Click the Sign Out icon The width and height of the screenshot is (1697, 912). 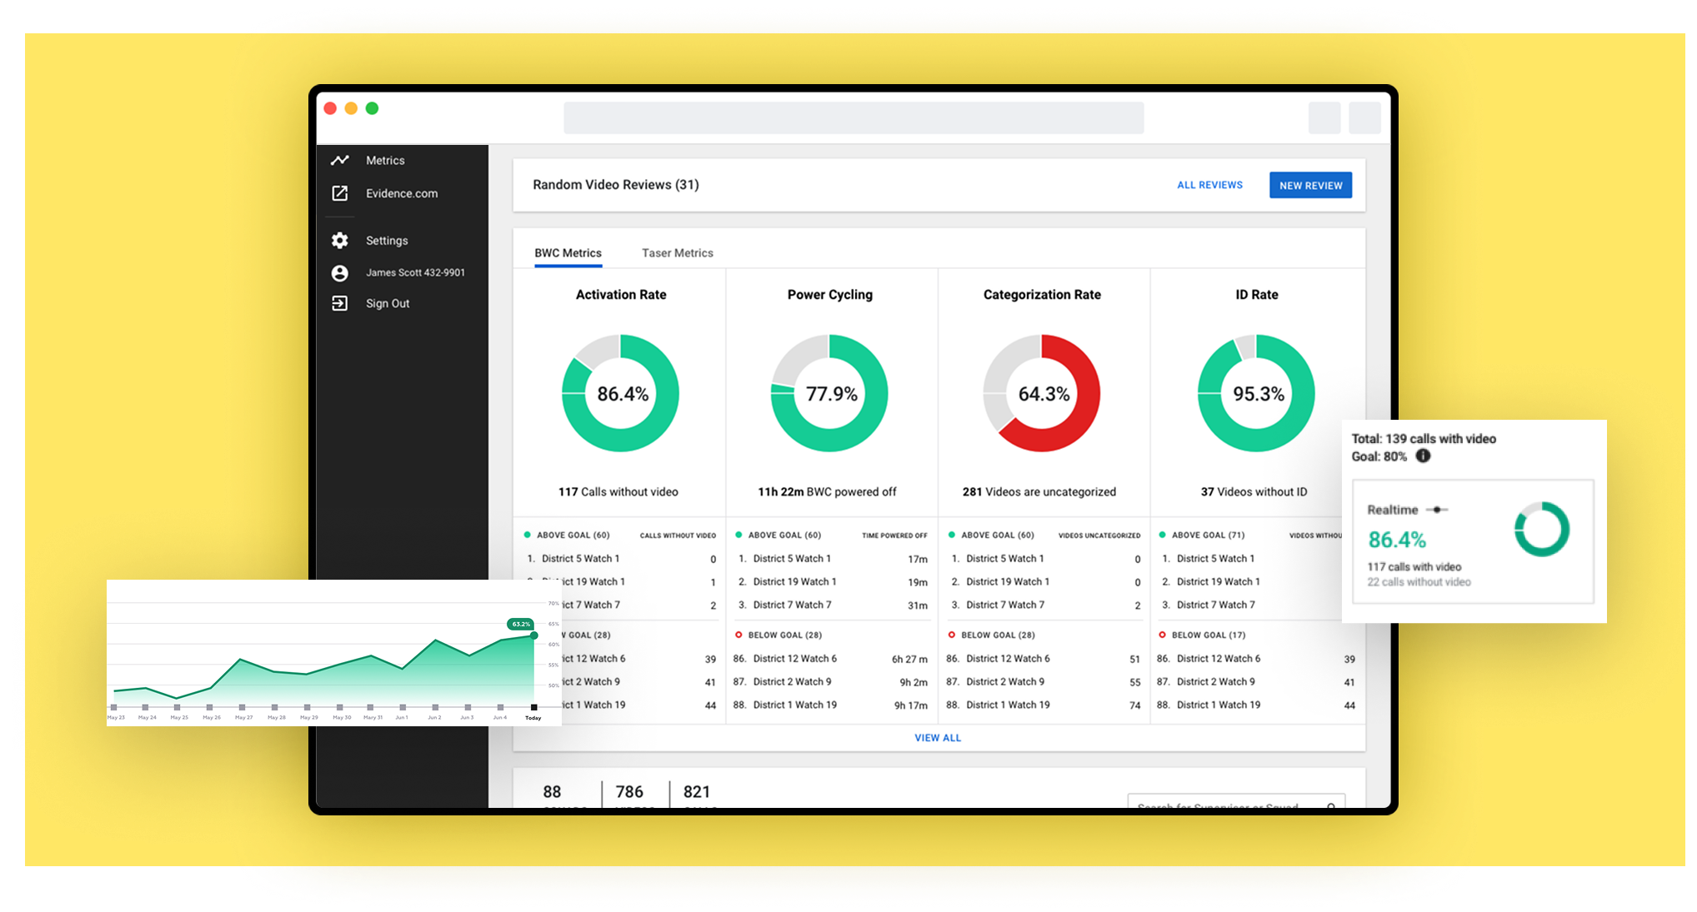(339, 303)
